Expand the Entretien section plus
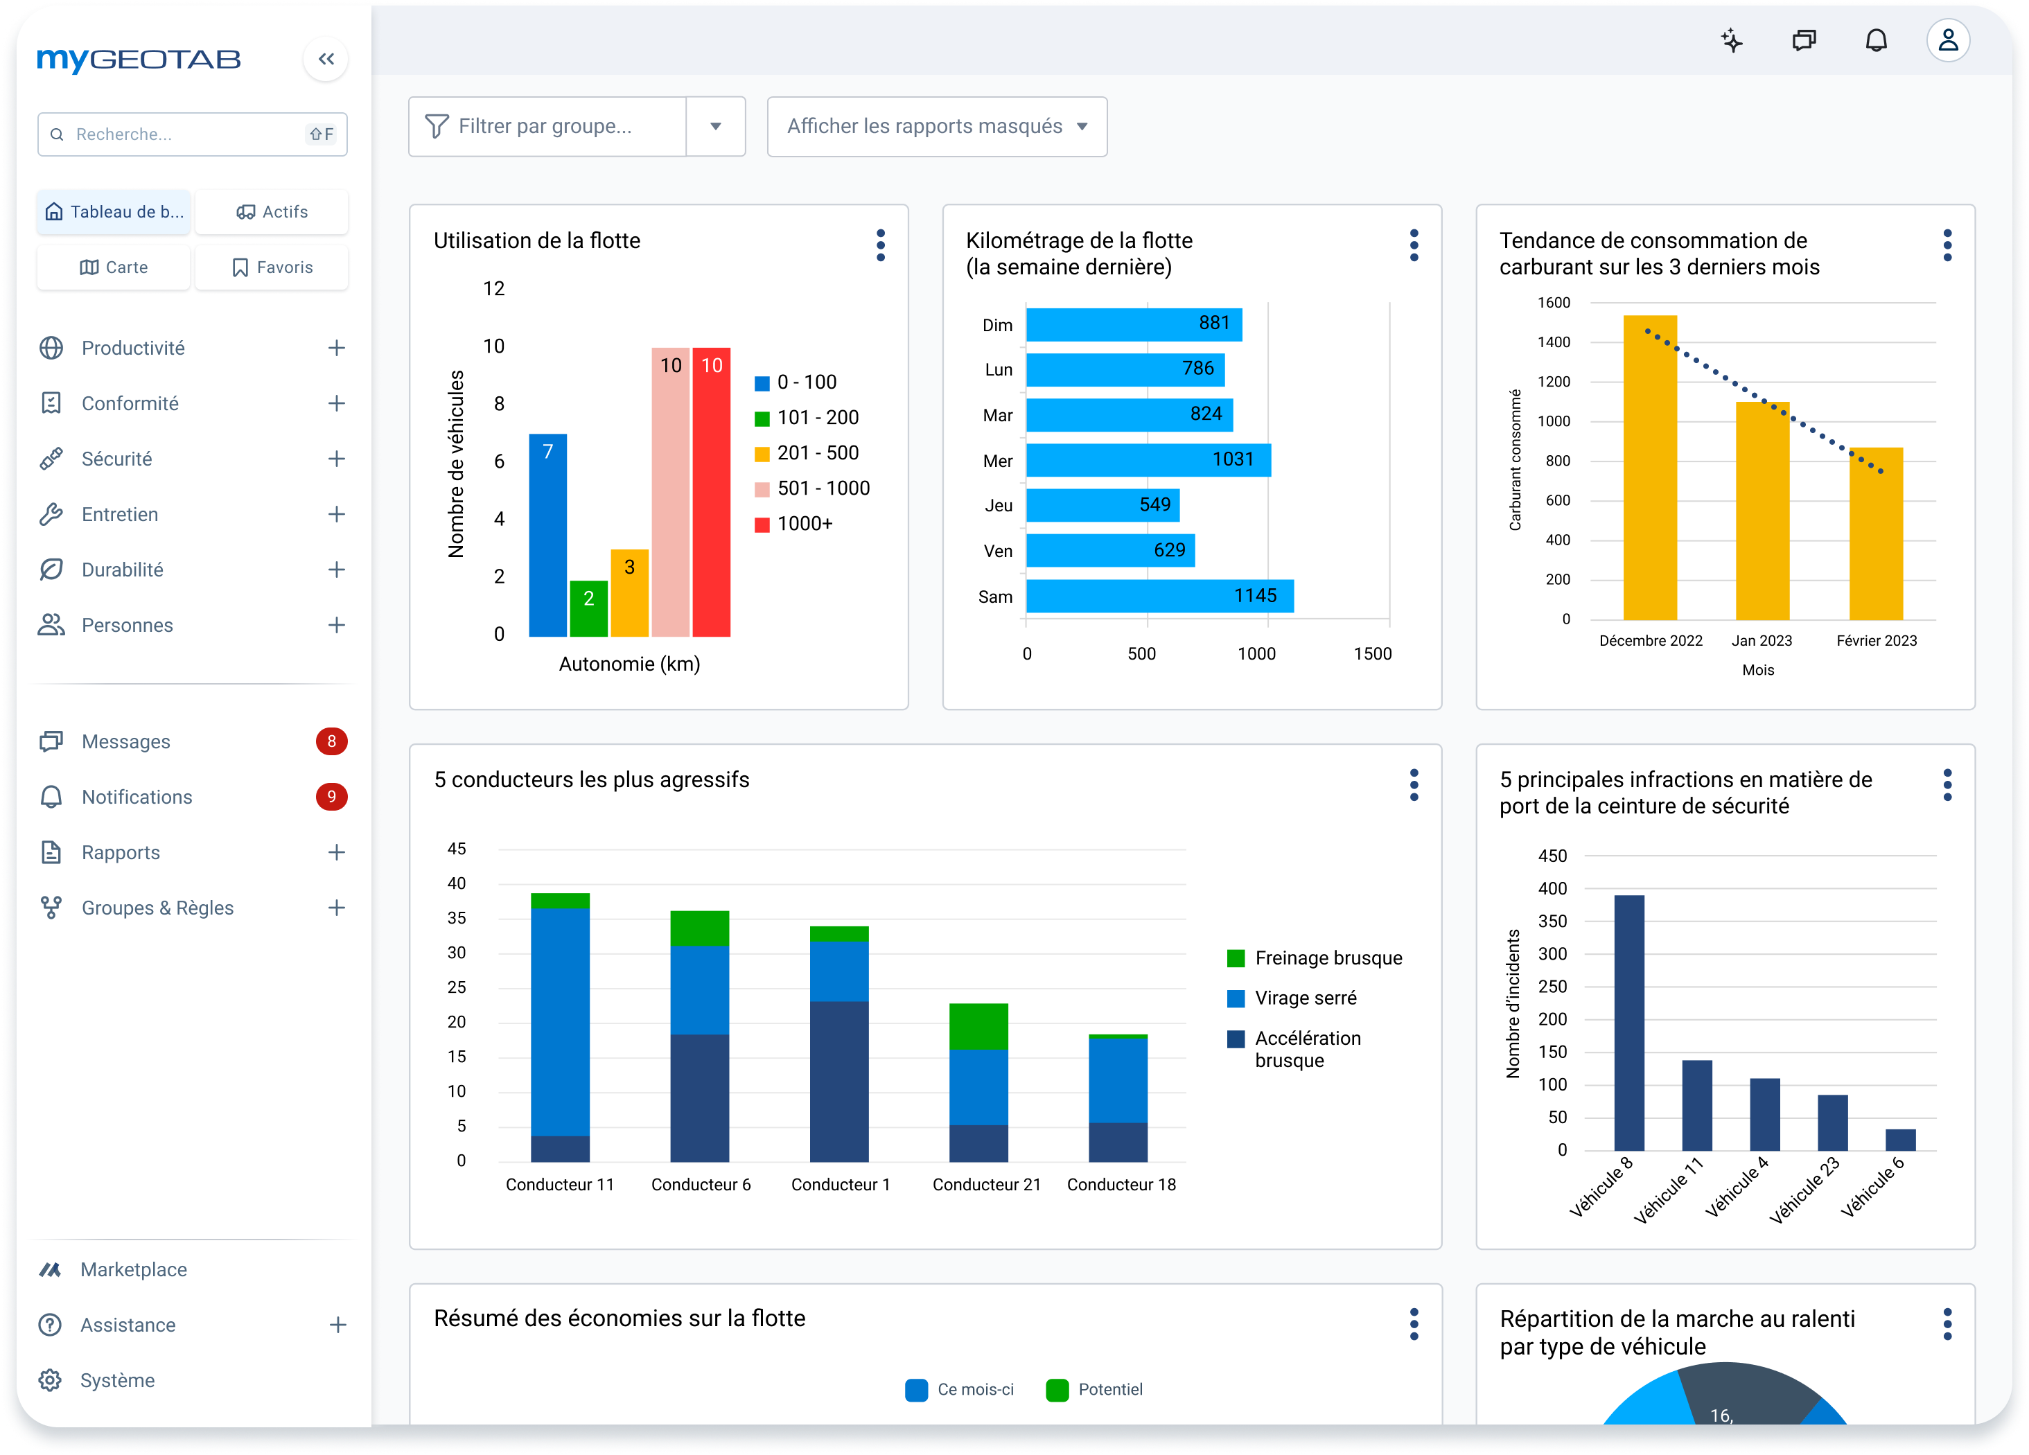 (x=336, y=514)
